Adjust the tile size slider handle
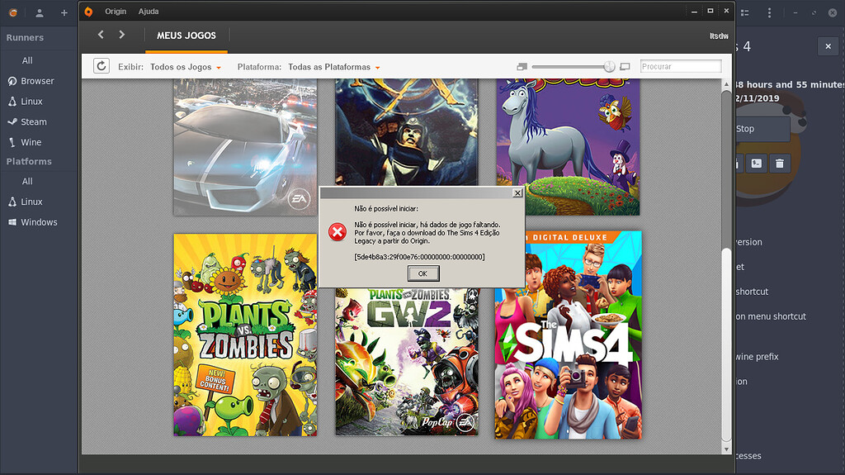 (x=610, y=66)
